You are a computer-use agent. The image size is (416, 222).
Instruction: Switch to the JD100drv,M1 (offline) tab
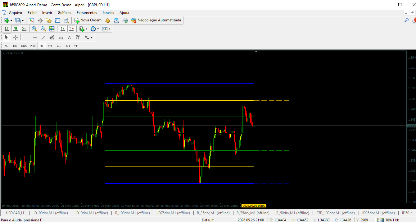tap(51, 213)
